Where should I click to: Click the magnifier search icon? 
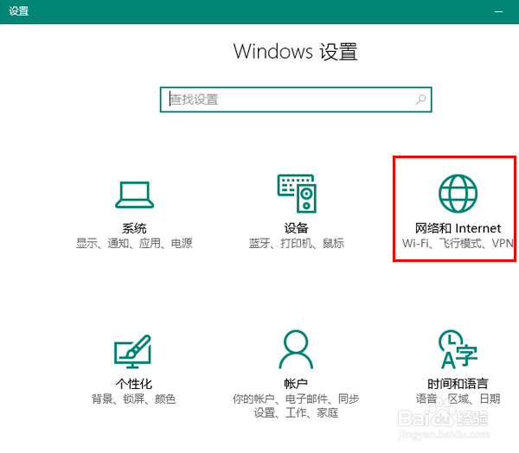(x=420, y=99)
